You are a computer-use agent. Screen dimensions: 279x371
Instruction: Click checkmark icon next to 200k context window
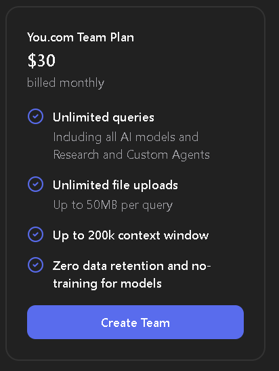35,235
